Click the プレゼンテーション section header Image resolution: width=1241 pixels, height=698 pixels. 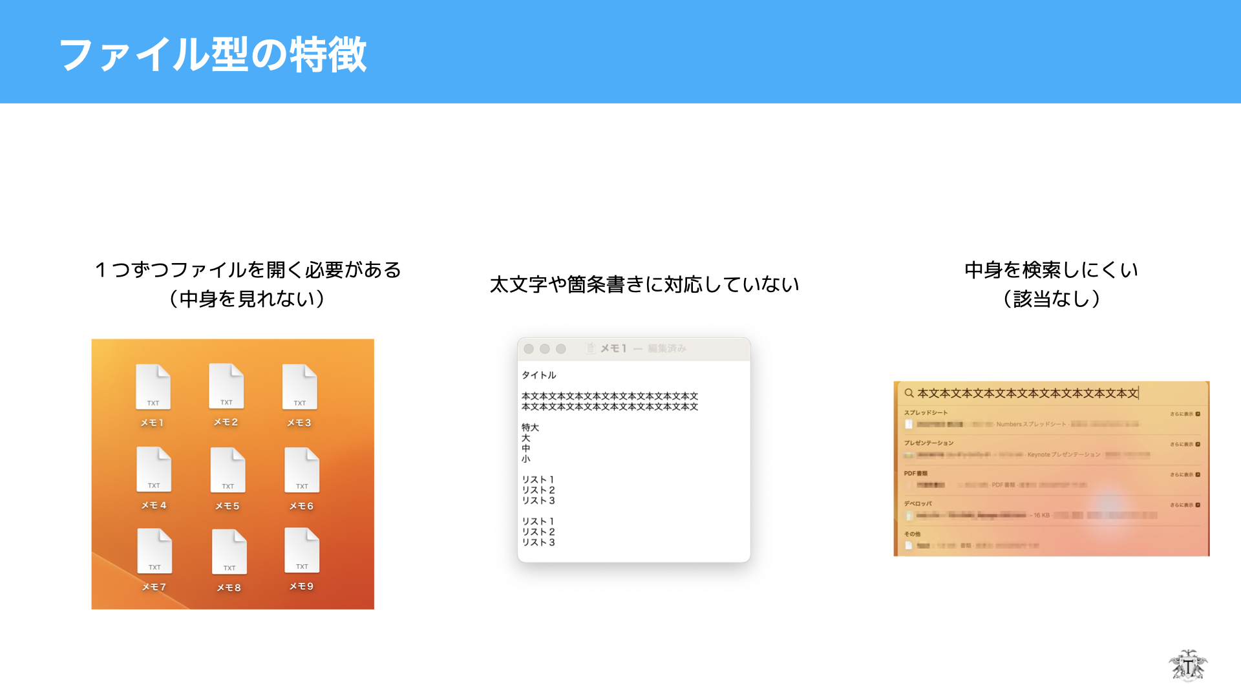928,443
